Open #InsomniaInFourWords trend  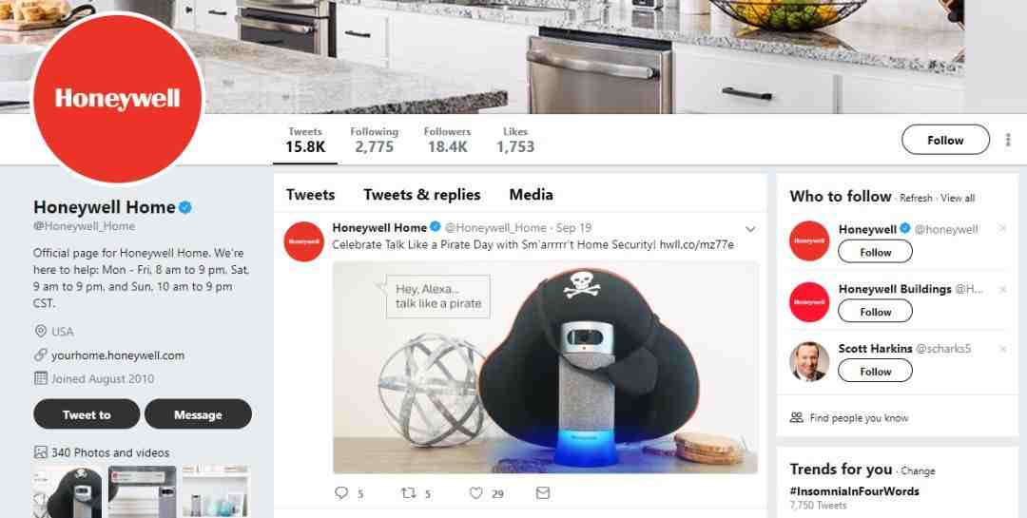pos(854,491)
